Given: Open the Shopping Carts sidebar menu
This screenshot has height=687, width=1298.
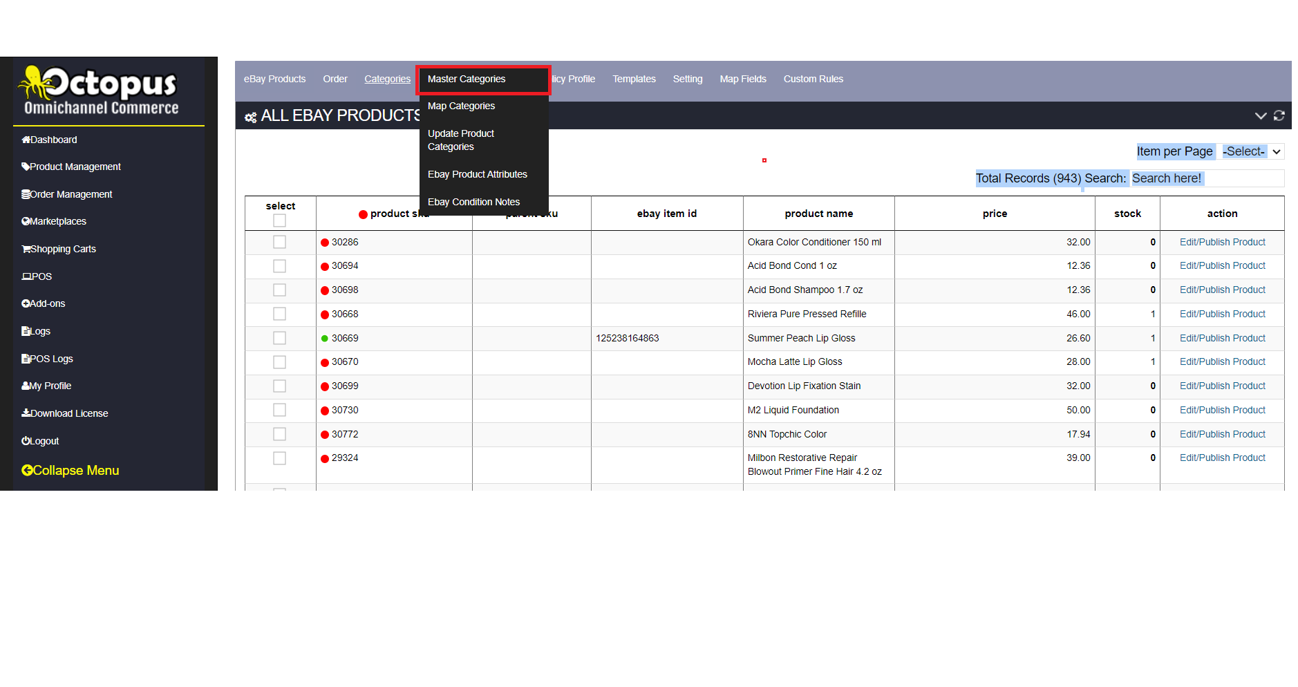Looking at the screenshot, I should pos(59,249).
